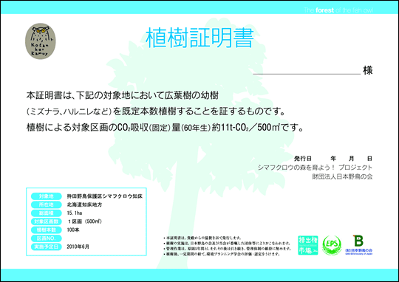This screenshot has height=282, width=399.
Task: Click the line starting 本証明書は、下記の対象地
Action: point(123,96)
